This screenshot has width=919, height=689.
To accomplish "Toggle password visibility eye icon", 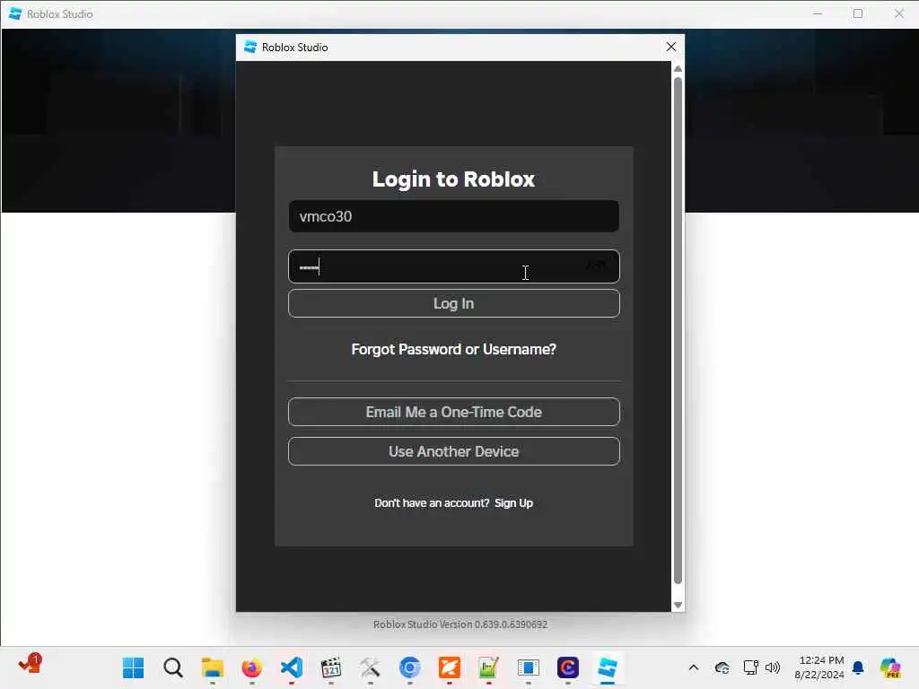I will 596,266.
